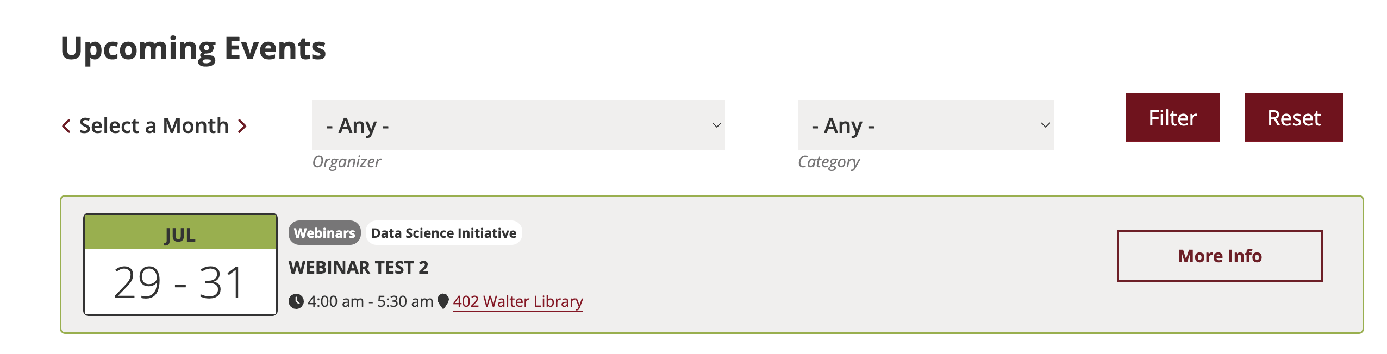1387x354 pixels.
Task: Click the previous month left chevron
Action: [66, 126]
